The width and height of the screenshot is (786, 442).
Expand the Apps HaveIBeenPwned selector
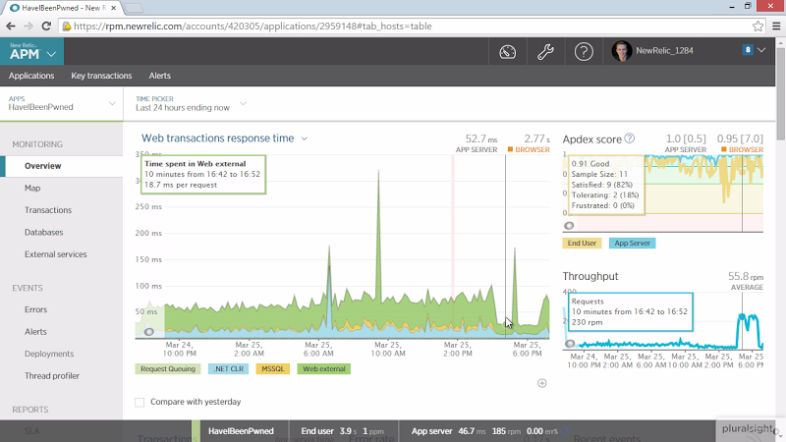[62, 104]
